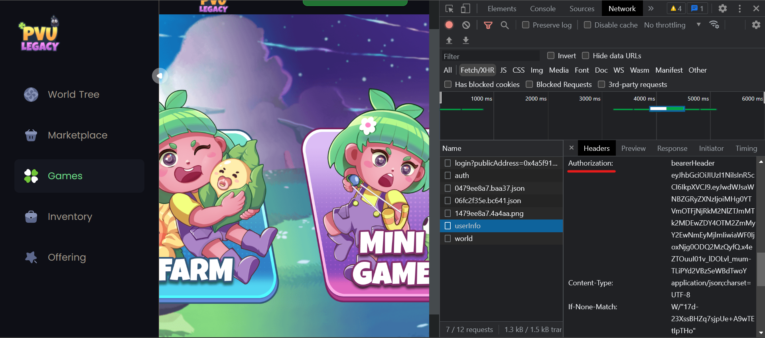The height and width of the screenshot is (338, 765).
Task: Clear the network log
Action: pos(466,25)
